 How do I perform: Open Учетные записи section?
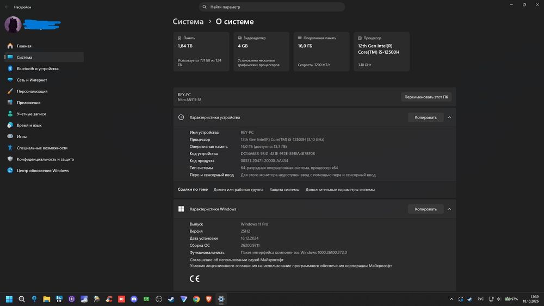click(44, 114)
